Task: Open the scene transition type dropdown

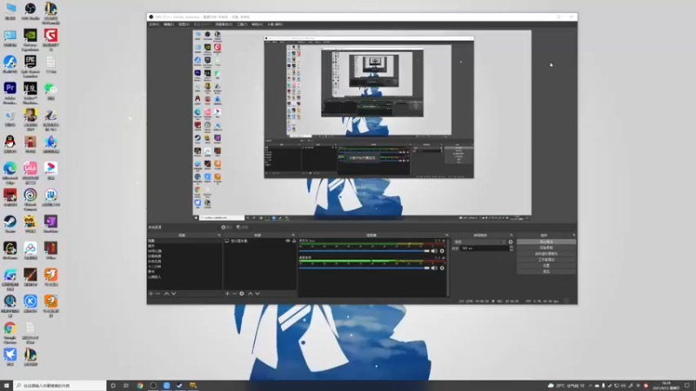Action: tap(479, 242)
